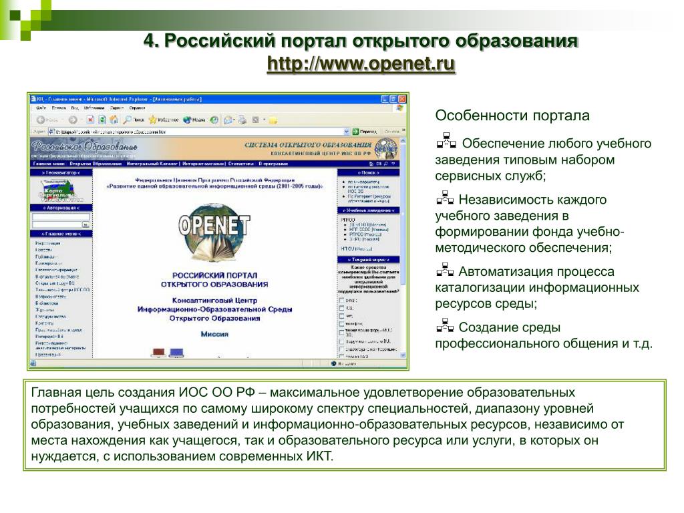The width and height of the screenshot is (684, 513).
Task: Click the OPENET globe logo in header banner
Action: pyautogui.click(x=386, y=148)
